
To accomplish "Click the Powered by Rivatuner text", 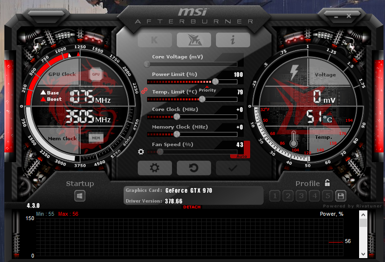I will pyautogui.click(x=352, y=206).
